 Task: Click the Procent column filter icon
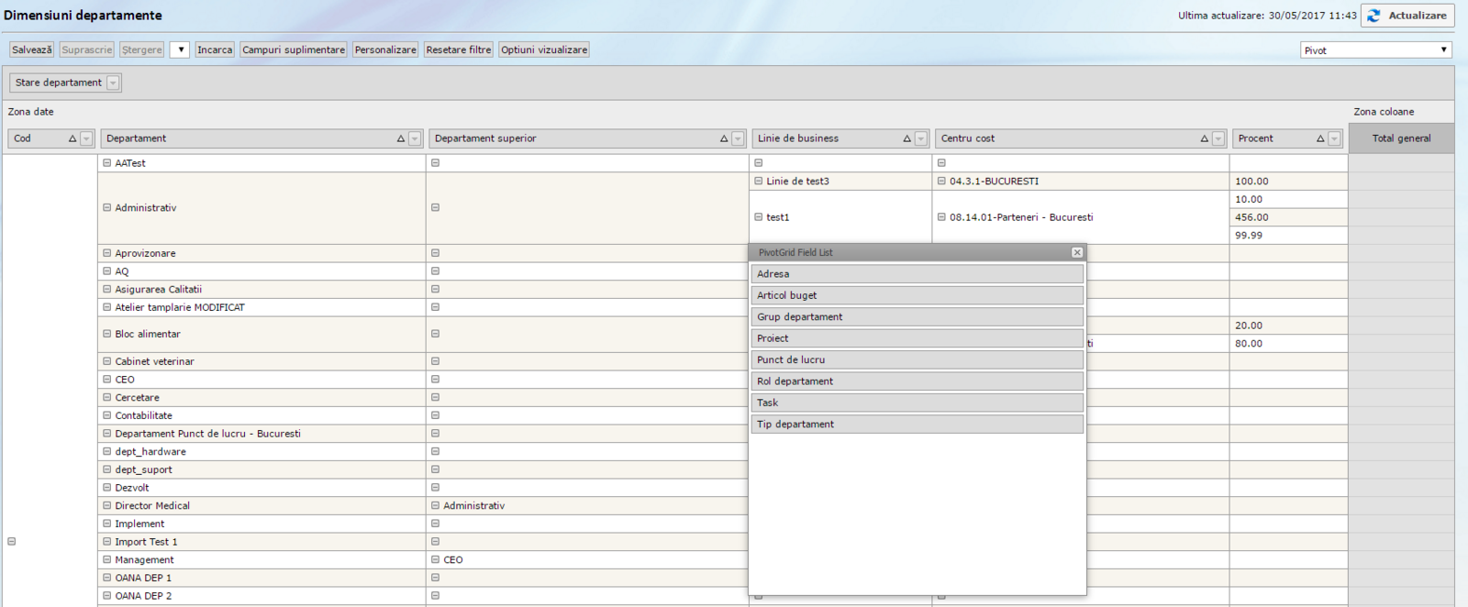click(1334, 138)
